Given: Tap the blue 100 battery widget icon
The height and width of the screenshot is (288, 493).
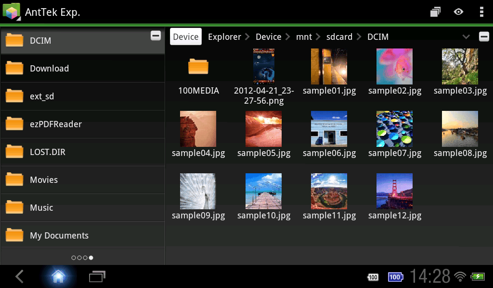Looking at the screenshot, I should click(395, 277).
